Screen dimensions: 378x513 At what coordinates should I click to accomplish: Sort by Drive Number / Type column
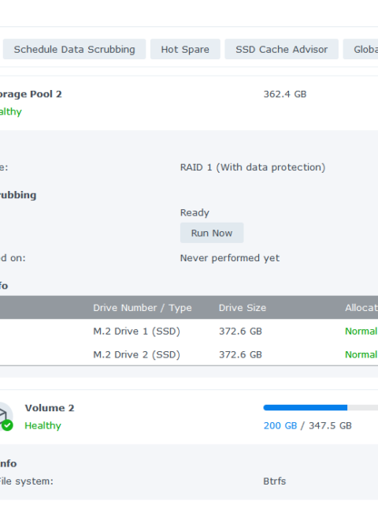tap(143, 308)
